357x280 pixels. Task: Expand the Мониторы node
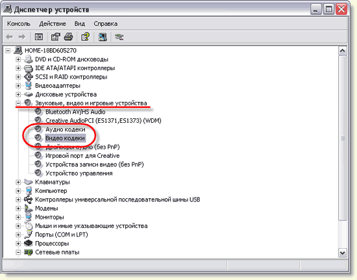[x=18, y=217]
